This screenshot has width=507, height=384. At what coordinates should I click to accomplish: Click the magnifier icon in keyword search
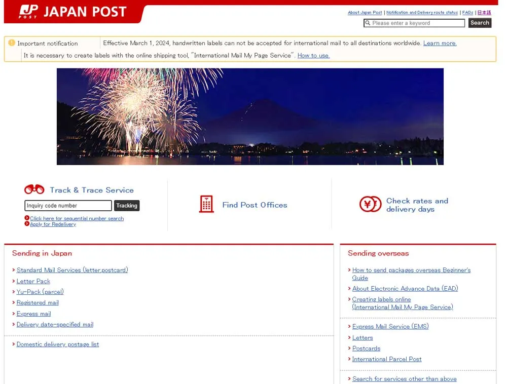point(368,23)
